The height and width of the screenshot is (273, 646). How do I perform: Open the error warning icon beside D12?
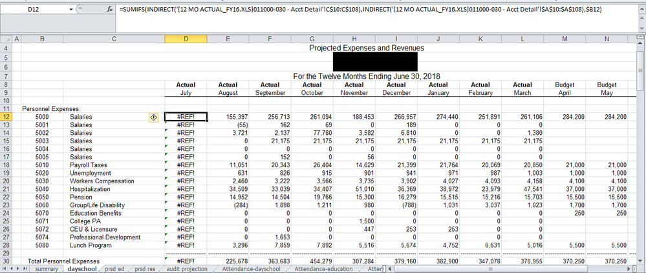coord(153,117)
